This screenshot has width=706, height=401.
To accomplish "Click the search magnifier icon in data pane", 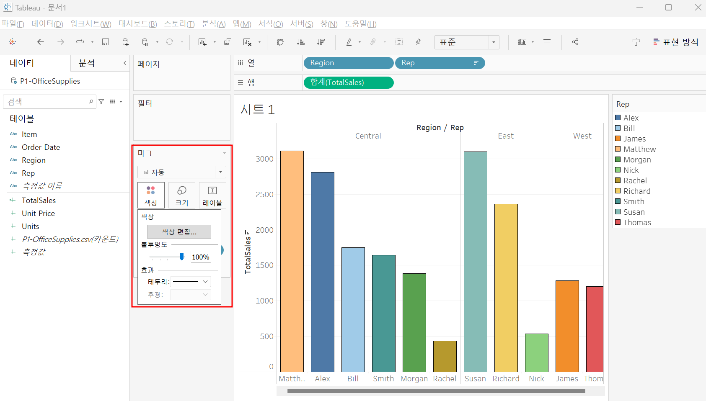I will point(91,102).
